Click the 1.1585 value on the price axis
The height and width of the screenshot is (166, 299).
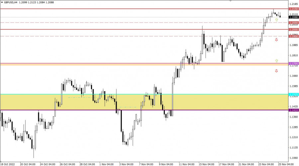294,86
